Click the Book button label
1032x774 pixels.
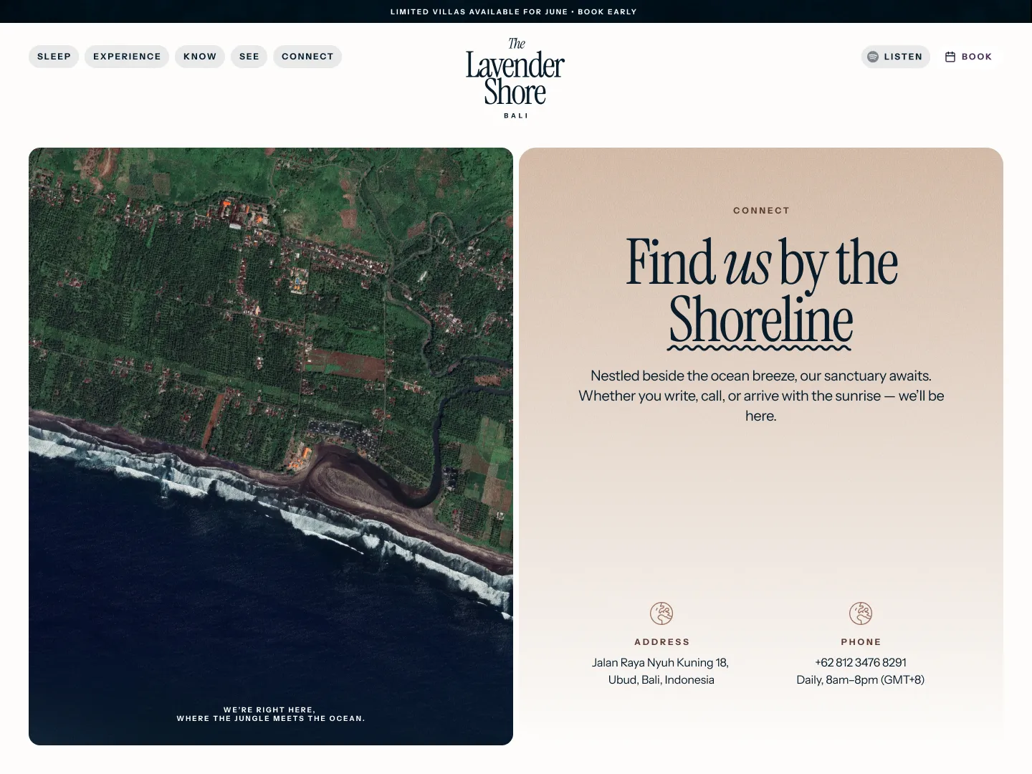tap(977, 57)
